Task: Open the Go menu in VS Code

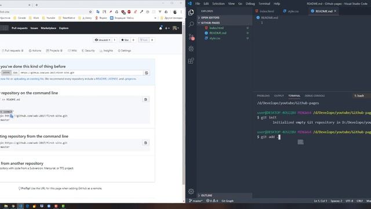Action: click(x=240, y=3)
